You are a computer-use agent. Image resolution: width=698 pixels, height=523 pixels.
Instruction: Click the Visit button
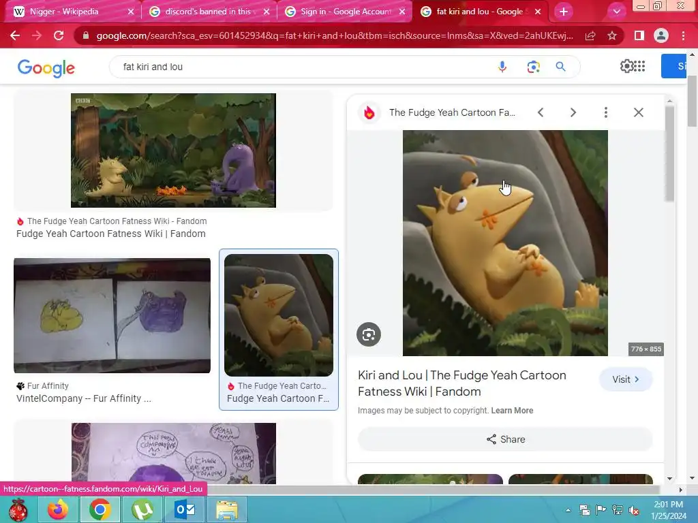pyautogui.click(x=626, y=379)
